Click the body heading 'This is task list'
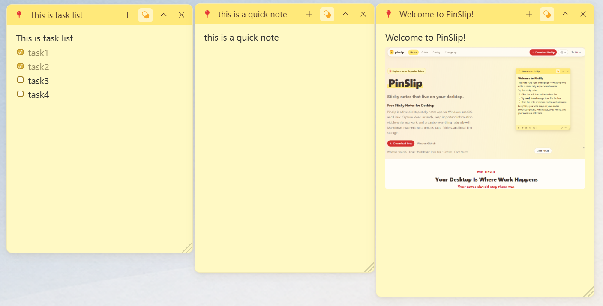Screen dimensions: 603x306 45,38
